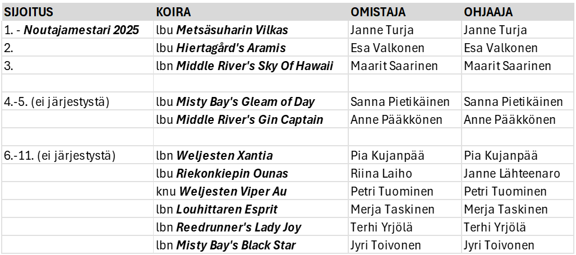Image resolution: width=576 pixels, height=255 pixels.
Task: Select Middle River's Sky Of Hawaii cell
Action: click(251, 66)
